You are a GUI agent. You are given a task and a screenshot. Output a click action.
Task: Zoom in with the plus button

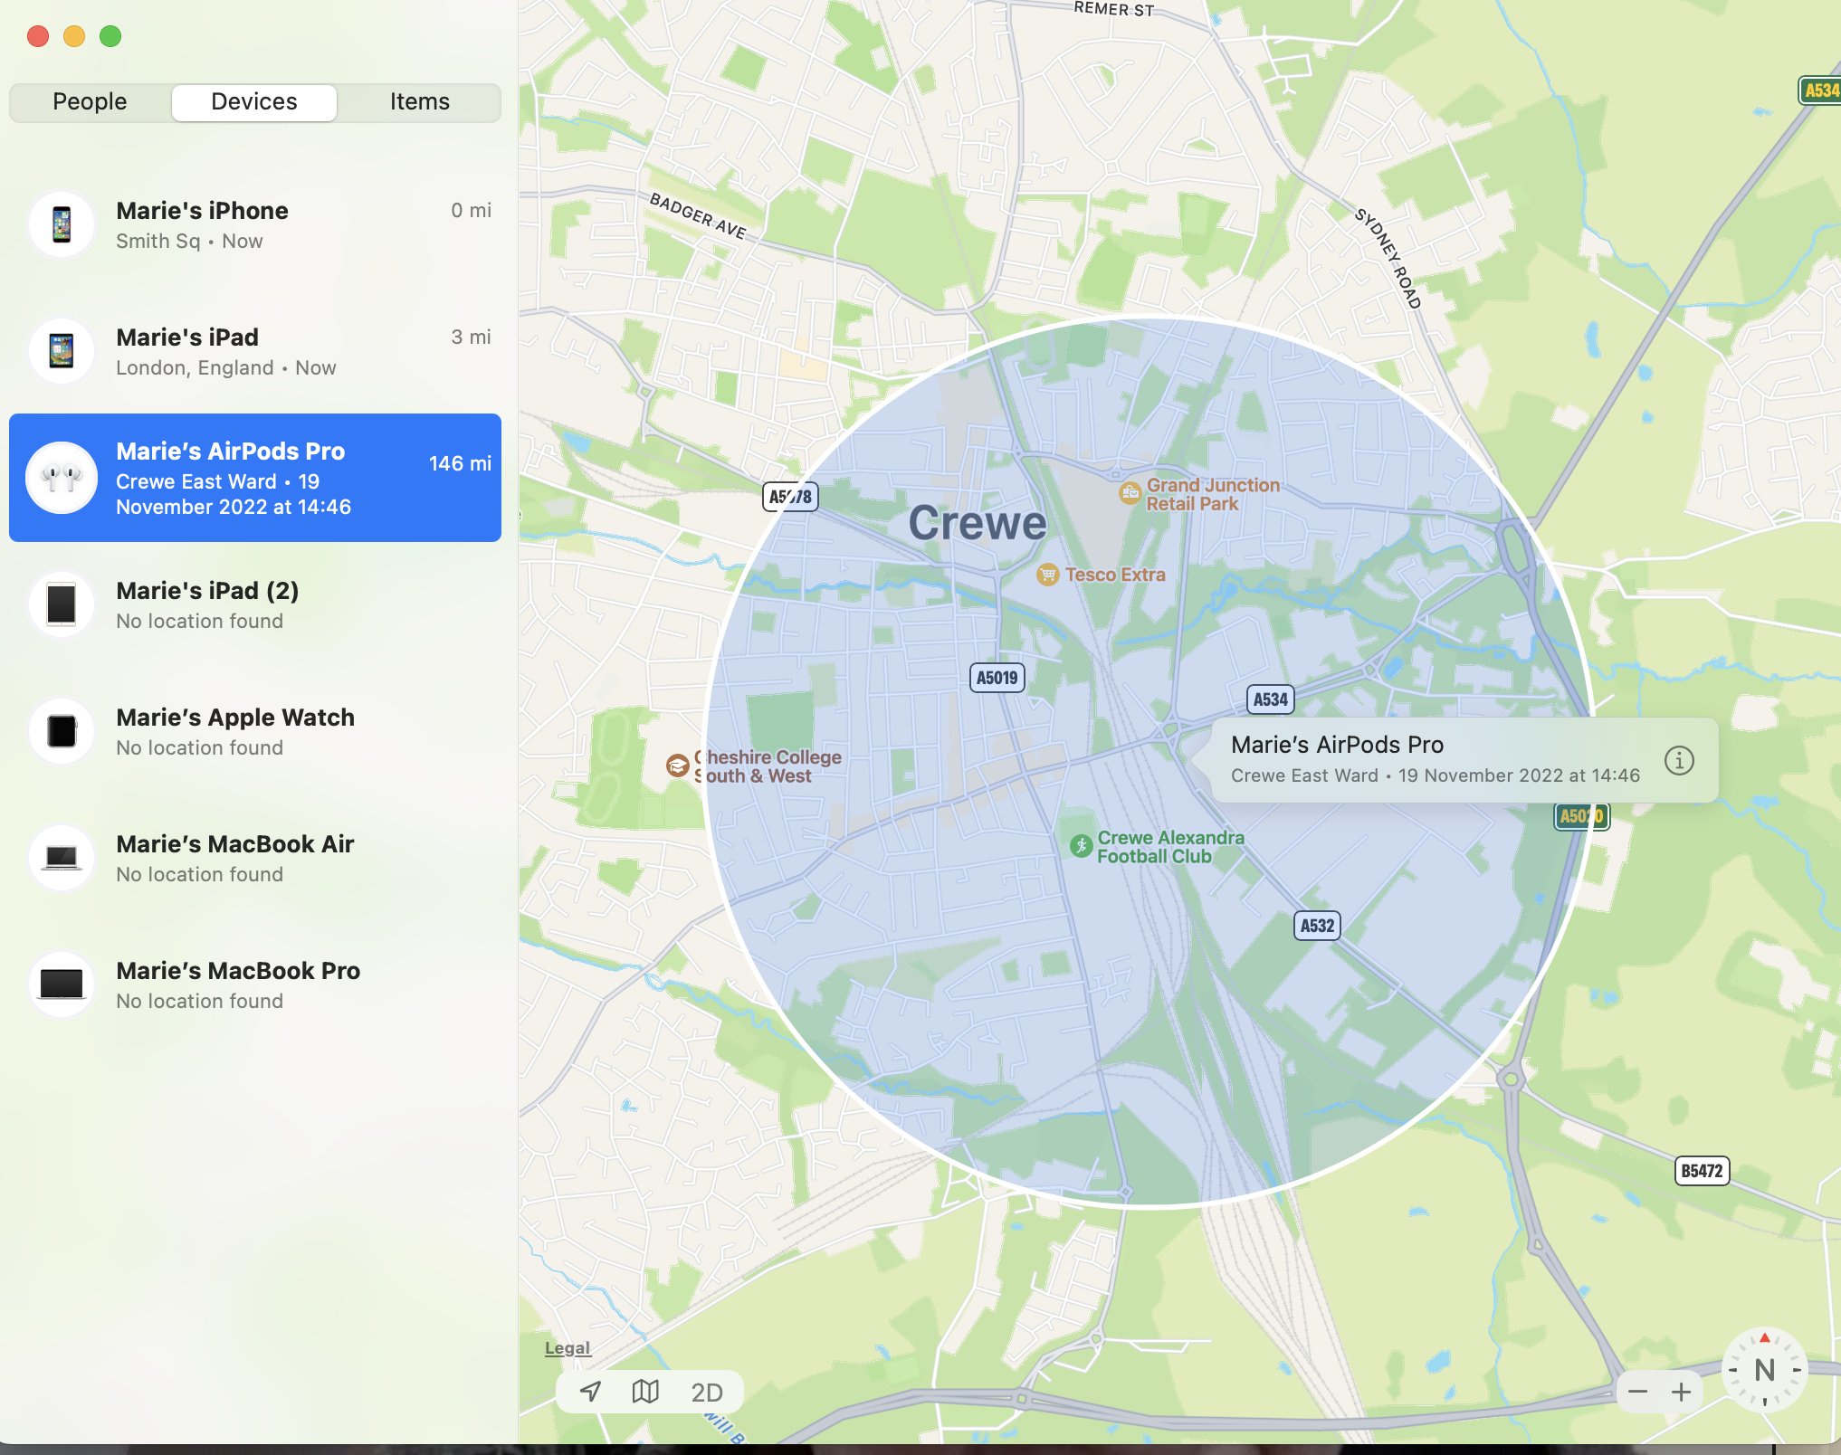pos(1681,1392)
